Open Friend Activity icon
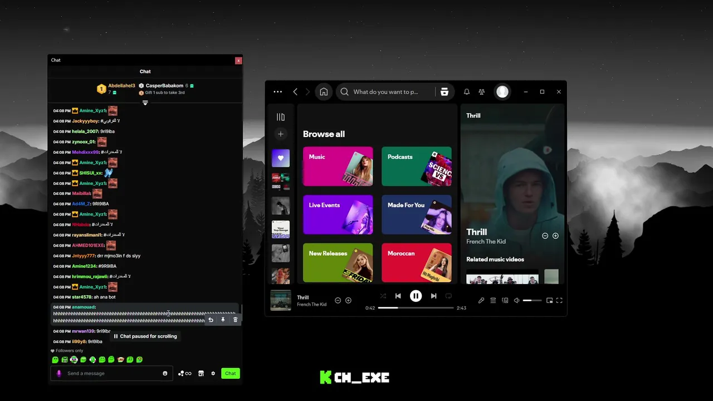713x401 pixels. coord(482,92)
